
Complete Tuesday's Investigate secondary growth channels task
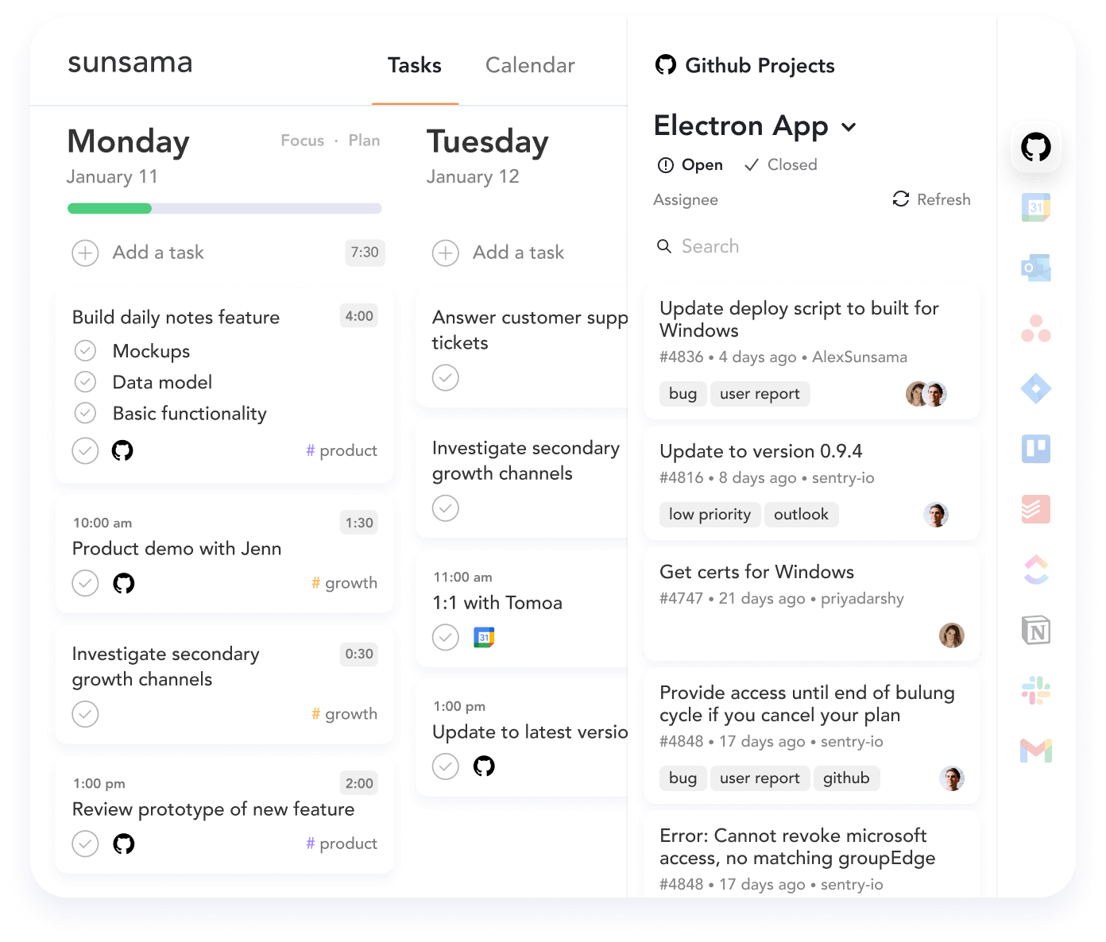pyautogui.click(x=446, y=508)
